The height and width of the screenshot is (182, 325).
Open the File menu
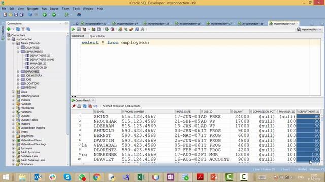coord(4,9)
